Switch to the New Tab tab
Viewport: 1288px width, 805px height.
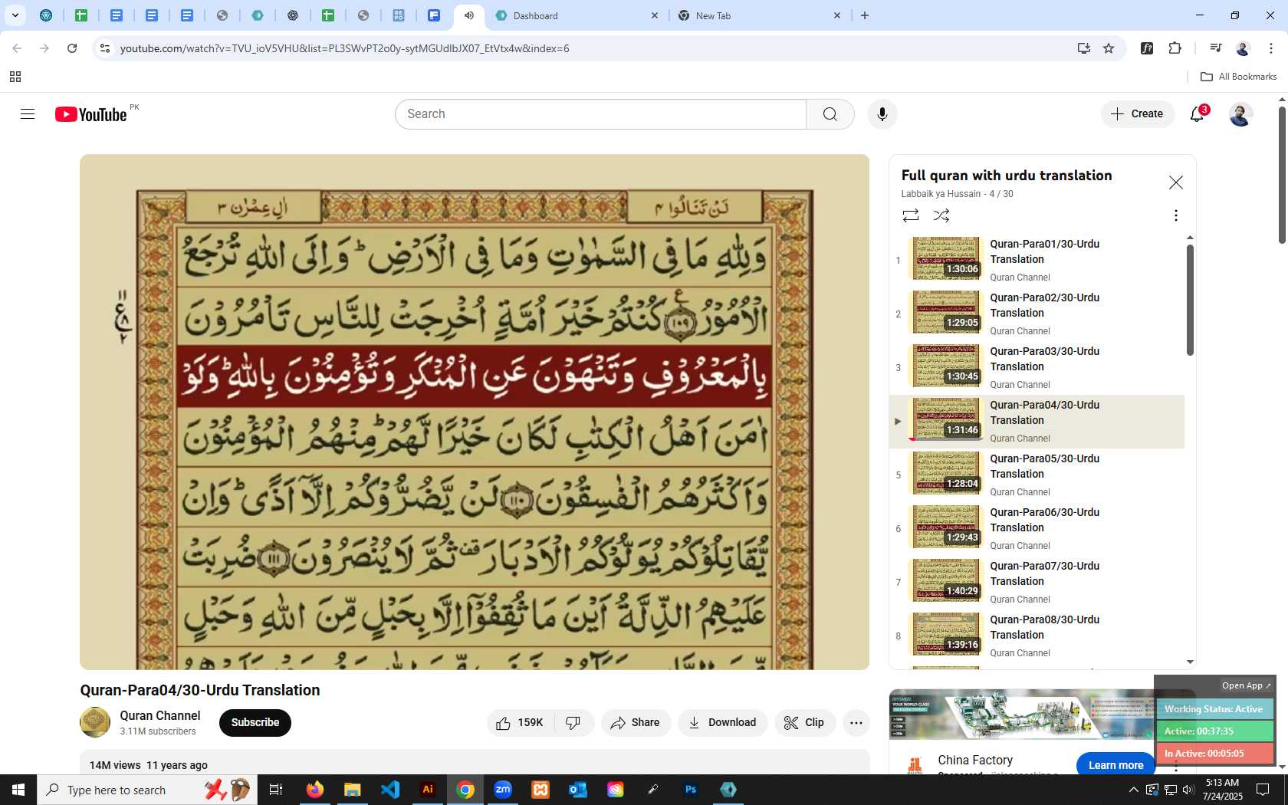(x=759, y=15)
